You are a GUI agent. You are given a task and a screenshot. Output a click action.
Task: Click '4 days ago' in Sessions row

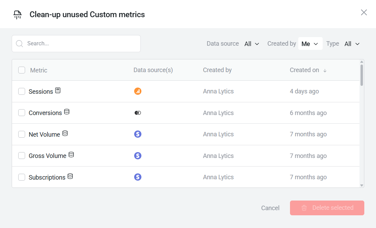click(304, 91)
